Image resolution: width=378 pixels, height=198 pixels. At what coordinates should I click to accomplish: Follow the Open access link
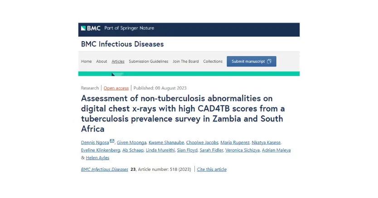pyautogui.click(x=116, y=88)
